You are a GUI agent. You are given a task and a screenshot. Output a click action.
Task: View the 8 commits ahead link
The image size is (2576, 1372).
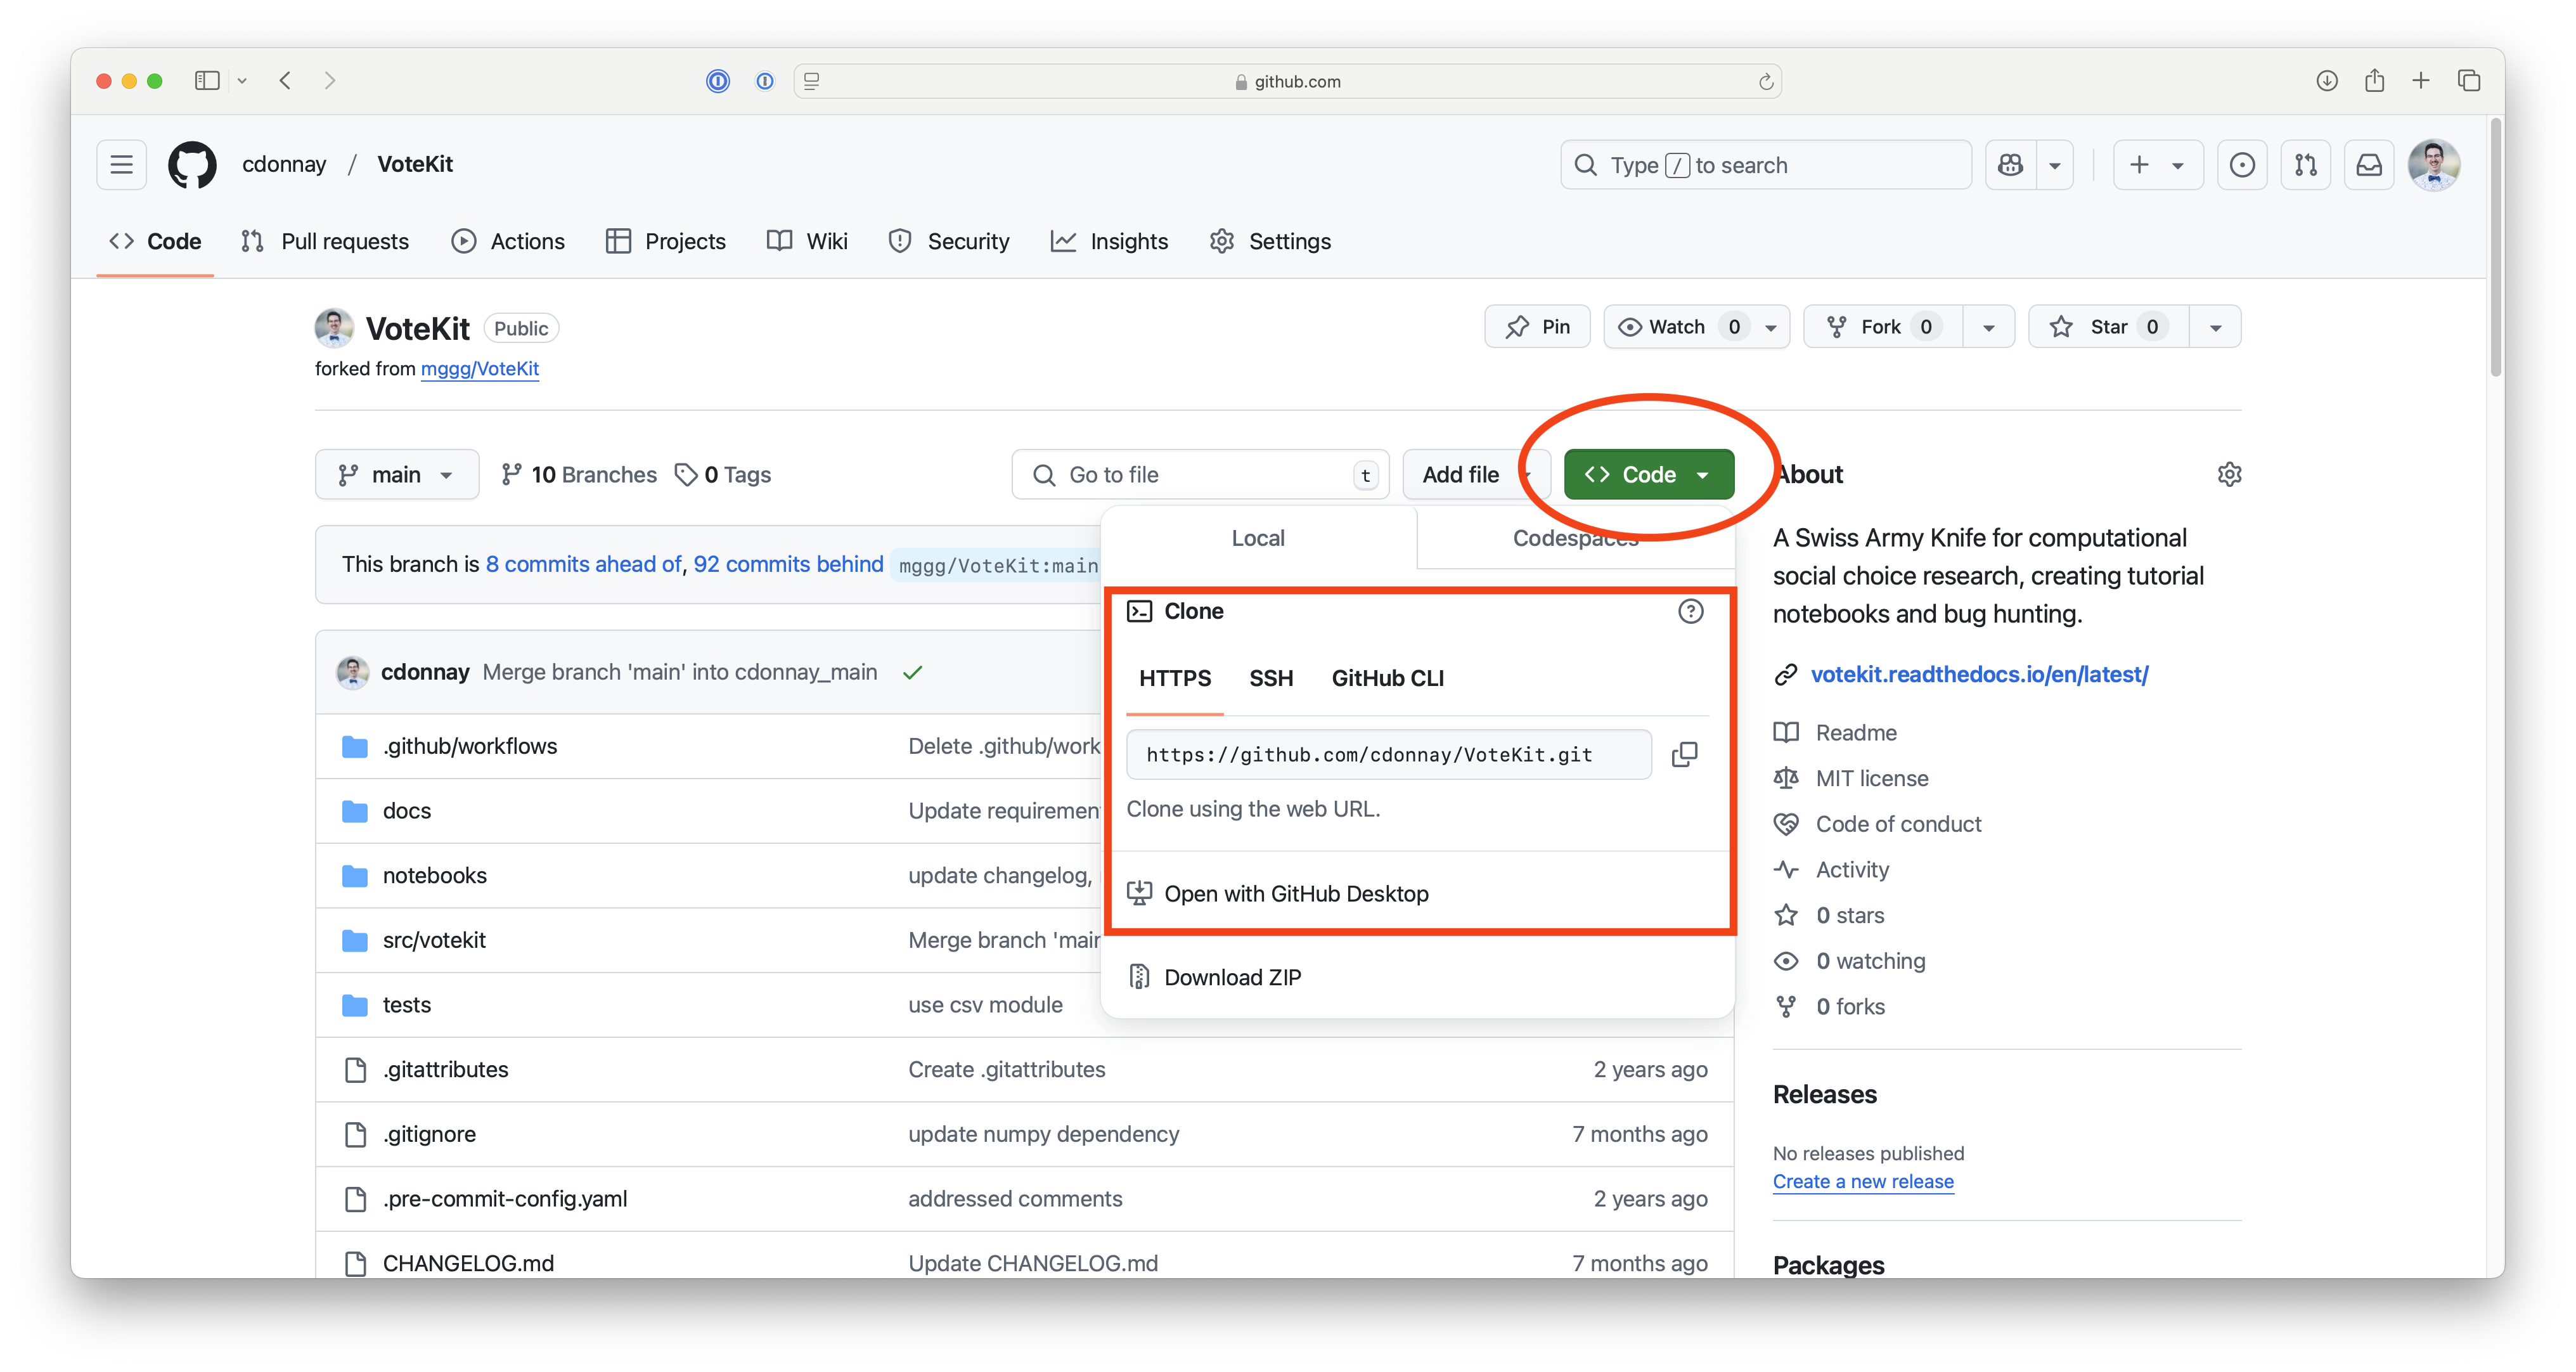click(583, 564)
